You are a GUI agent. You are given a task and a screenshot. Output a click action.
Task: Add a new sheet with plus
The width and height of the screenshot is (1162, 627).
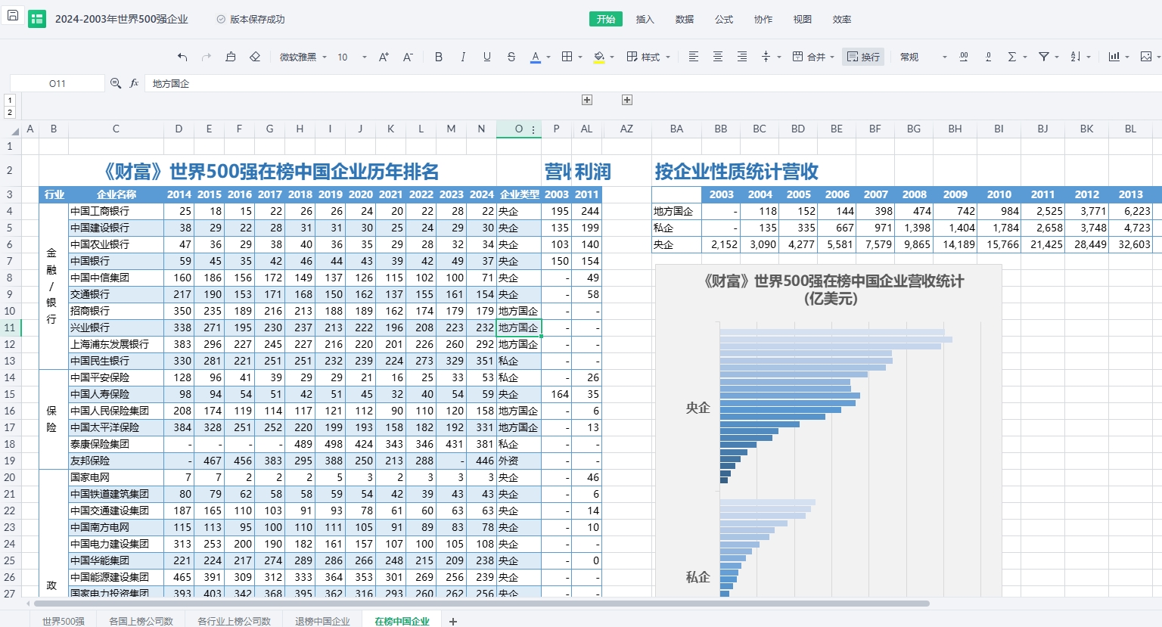(453, 621)
